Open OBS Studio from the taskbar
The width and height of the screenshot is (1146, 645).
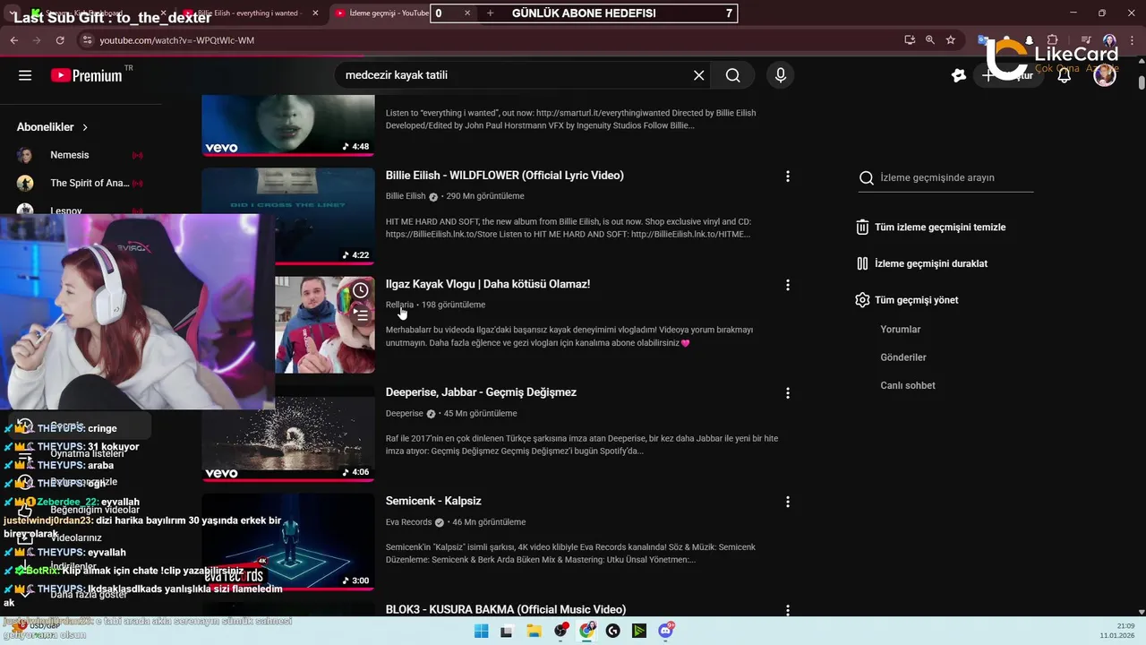[x=560, y=631]
